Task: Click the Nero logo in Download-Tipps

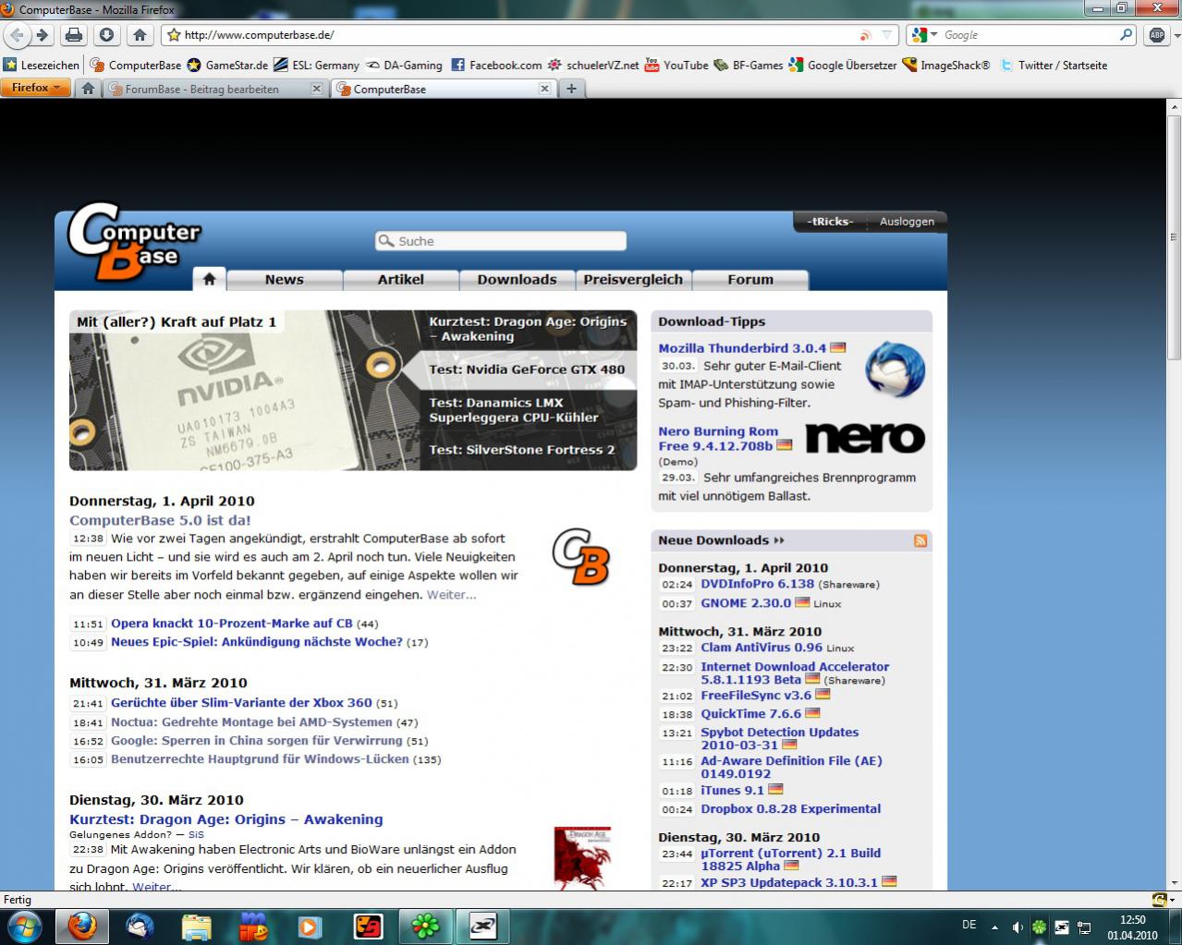Action: [x=865, y=438]
